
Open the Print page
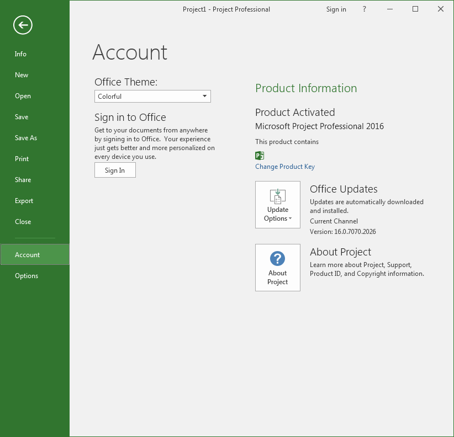[x=35, y=159]
